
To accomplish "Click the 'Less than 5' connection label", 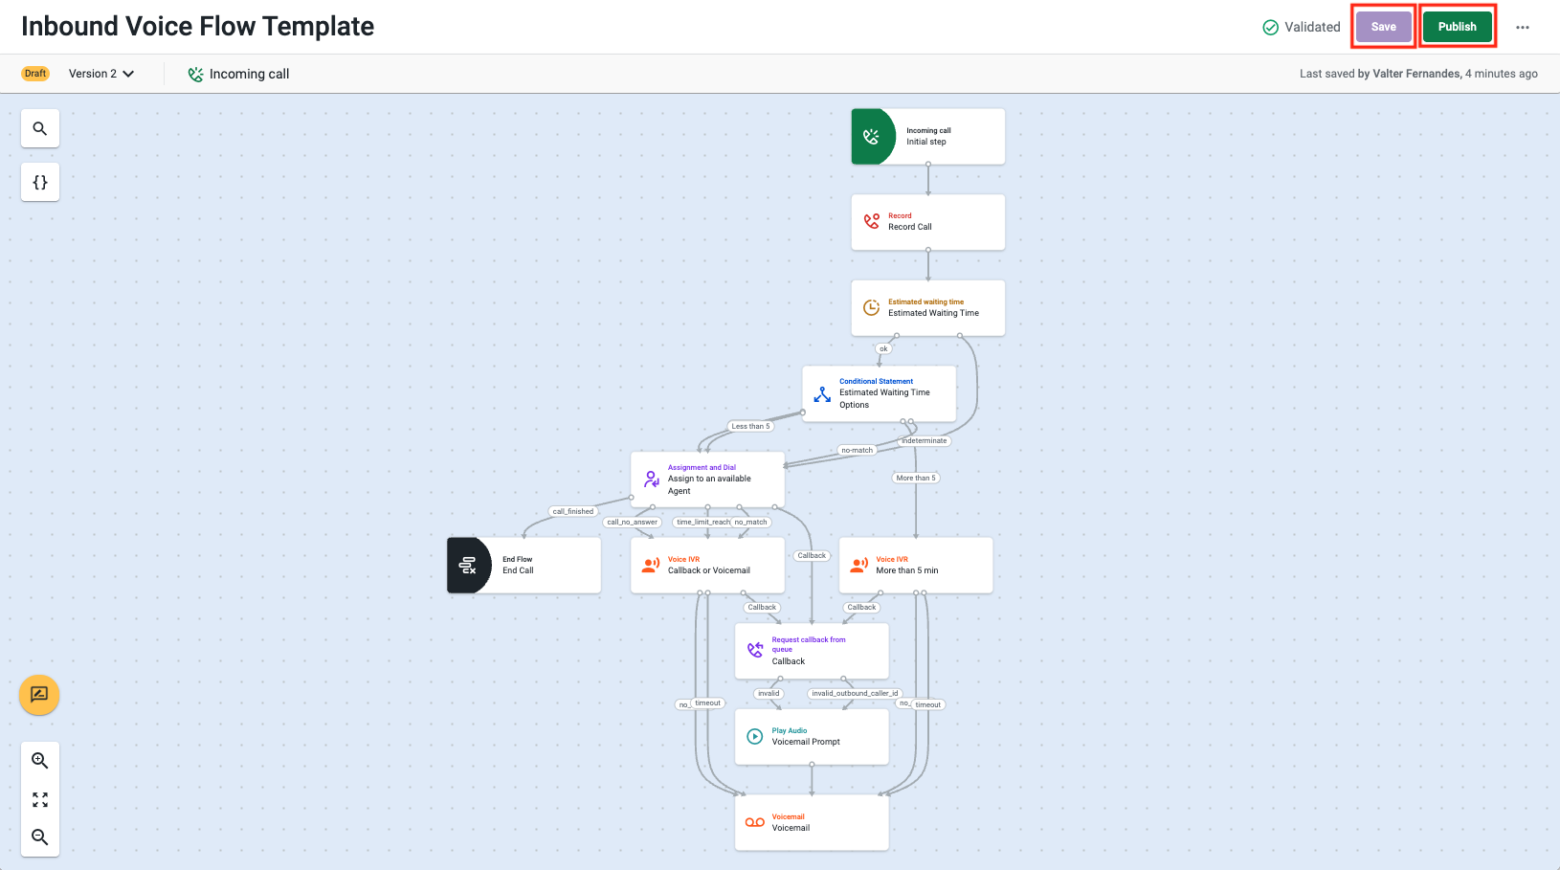I will pos(750,427).
